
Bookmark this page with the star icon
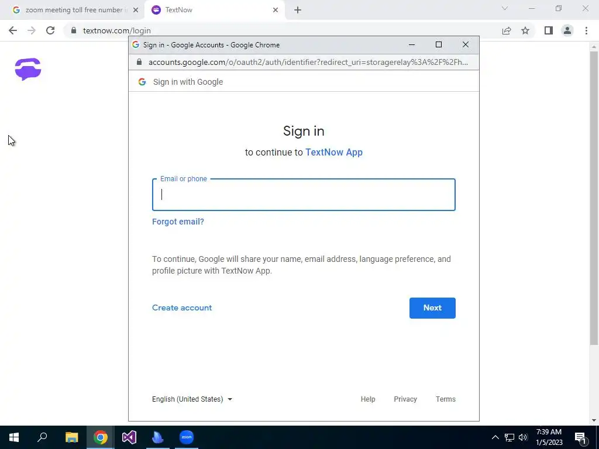click(x=525, y=30)
